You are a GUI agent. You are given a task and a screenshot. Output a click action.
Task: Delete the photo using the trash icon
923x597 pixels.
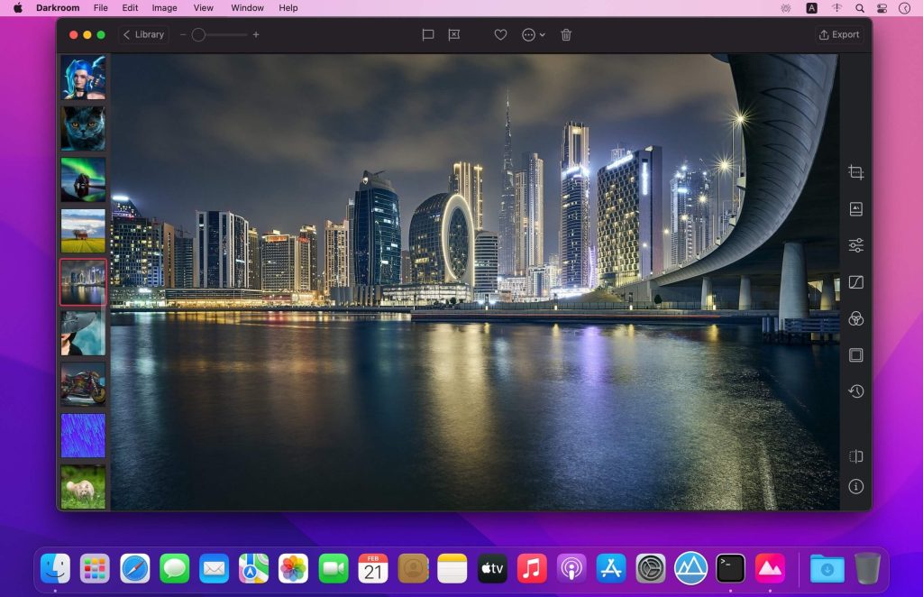point(566,34)
